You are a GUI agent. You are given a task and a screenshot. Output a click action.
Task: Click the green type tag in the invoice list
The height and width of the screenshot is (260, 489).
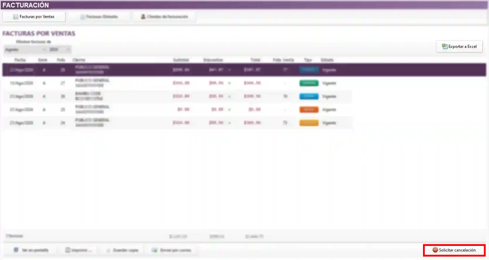pyautogui.click(x=309, y=83)
